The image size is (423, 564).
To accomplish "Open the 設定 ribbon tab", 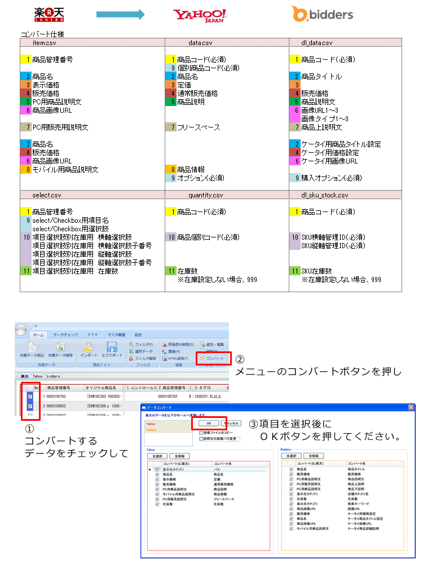I will (x=138, y=334).
